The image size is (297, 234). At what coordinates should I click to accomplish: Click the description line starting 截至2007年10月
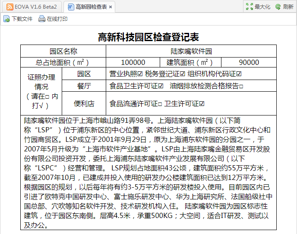coord(146,178)
